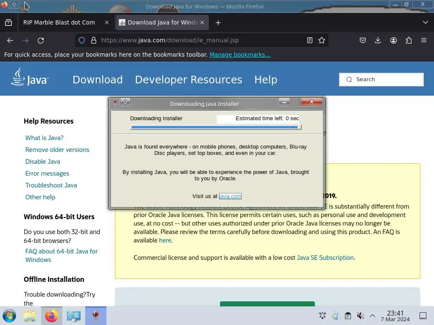Open the Help menu on Java site
The width and height of the screenshot is (434, 325).
coord(266,80)
